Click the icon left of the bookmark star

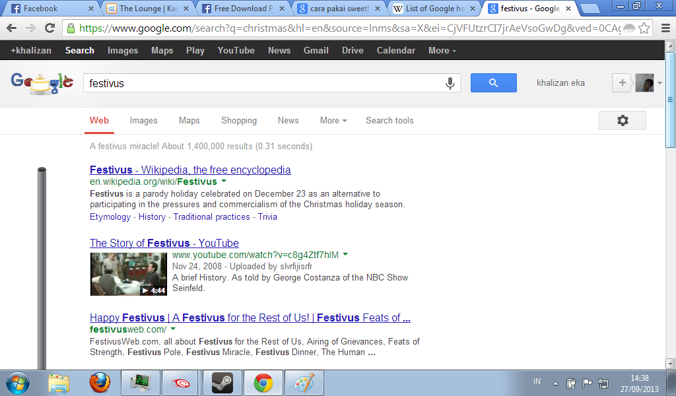tap(629, 28)
